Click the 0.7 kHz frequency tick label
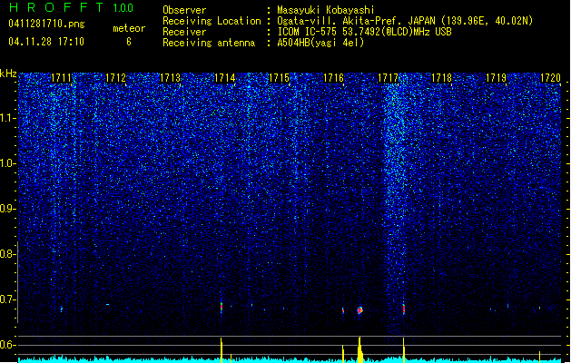Image resolution: width=571 pixels, height=363 pixels. [x=7, y=299]
